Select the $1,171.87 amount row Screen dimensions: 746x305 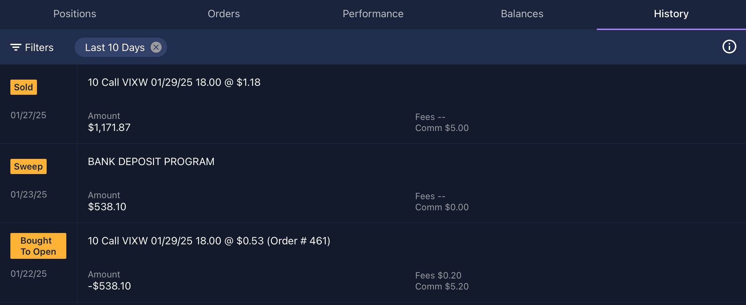[109, 128]
